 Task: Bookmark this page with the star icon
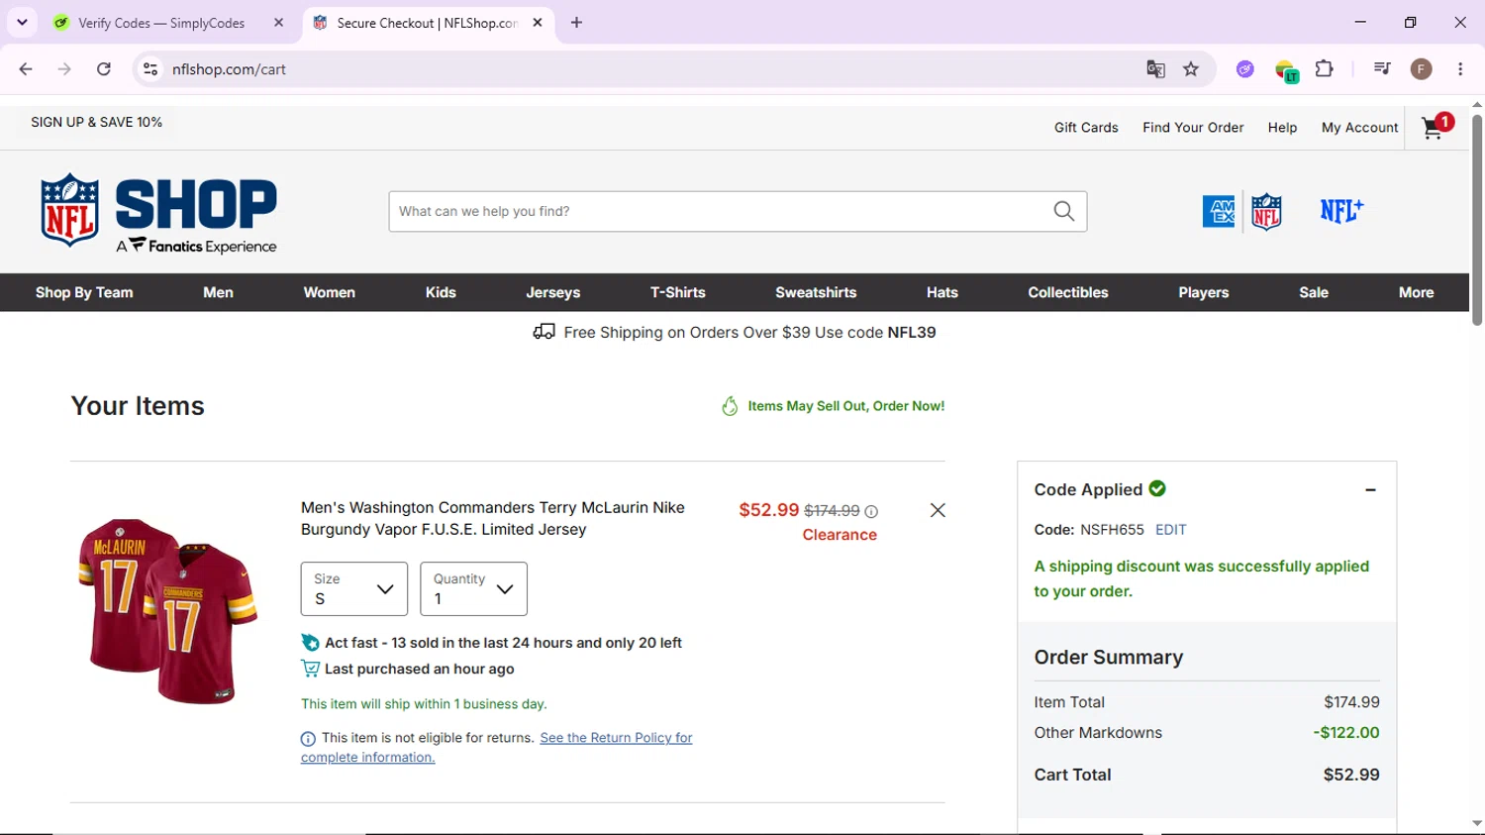[1191, 69]
